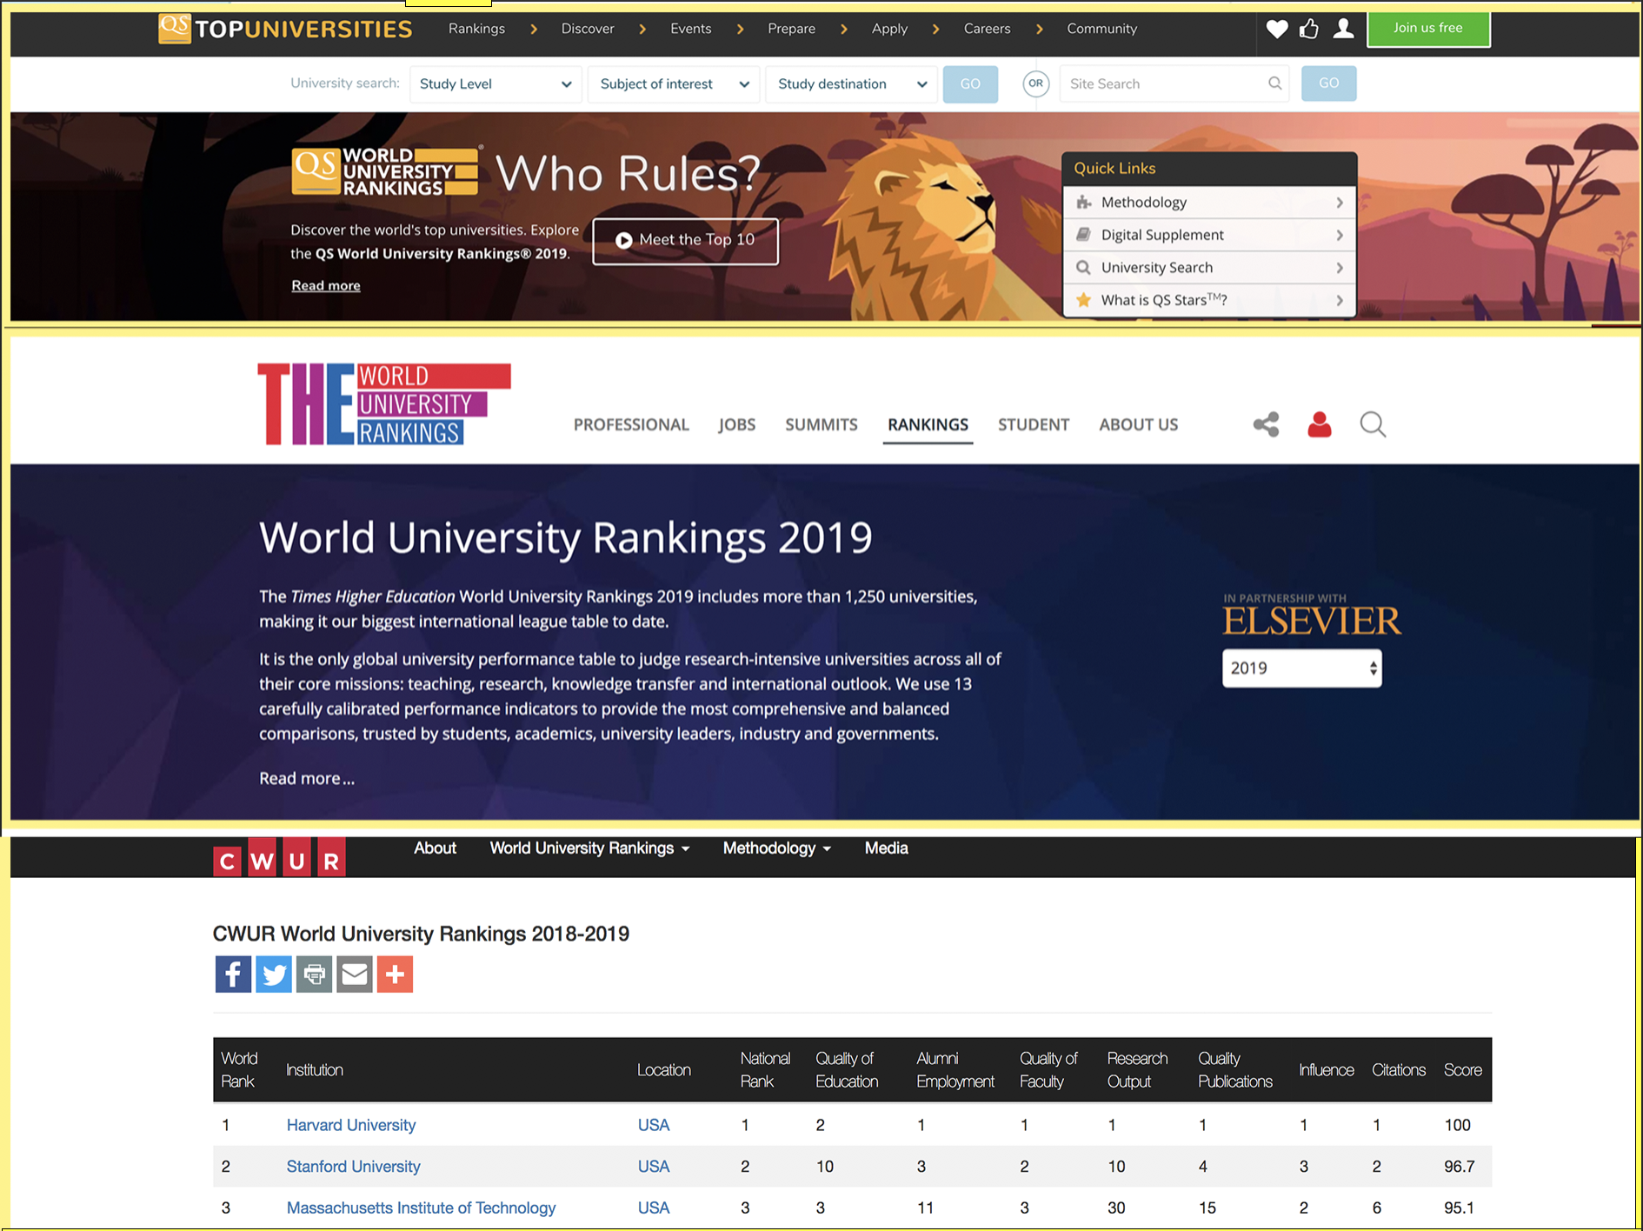Click the THE share icon

(x=1266, y=424)
